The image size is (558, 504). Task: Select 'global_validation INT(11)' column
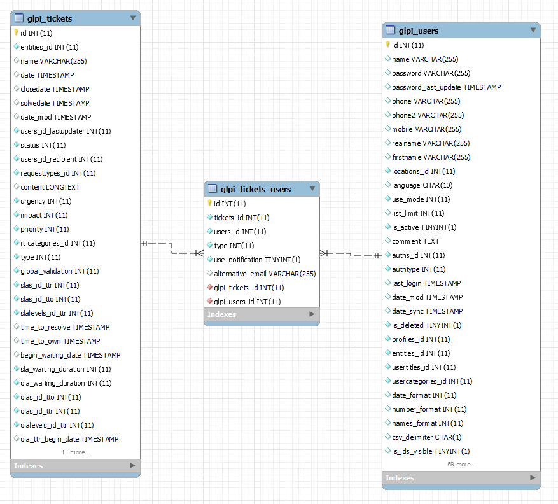pos(59,271)
